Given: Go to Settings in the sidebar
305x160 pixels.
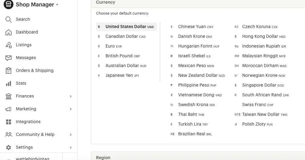Looking at the screenshot, I should pyautogui.click(x=24, y=148).
